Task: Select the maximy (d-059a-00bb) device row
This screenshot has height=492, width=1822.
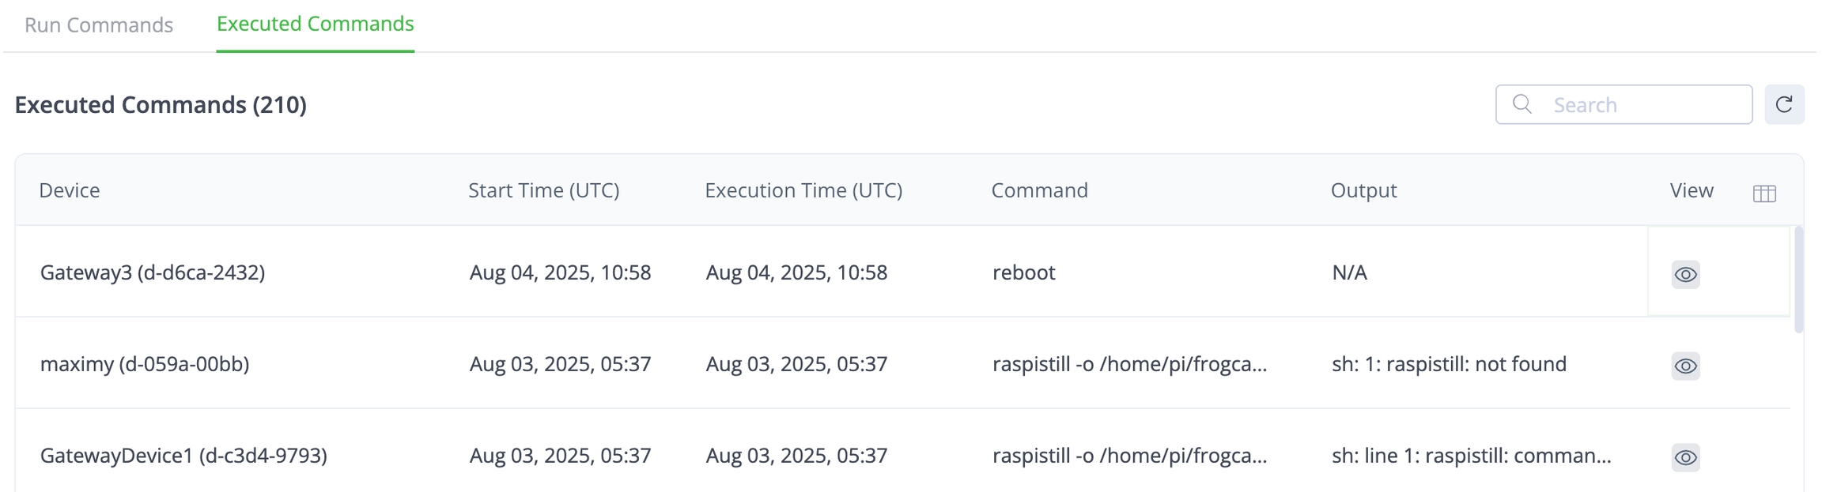Action: 145,364
